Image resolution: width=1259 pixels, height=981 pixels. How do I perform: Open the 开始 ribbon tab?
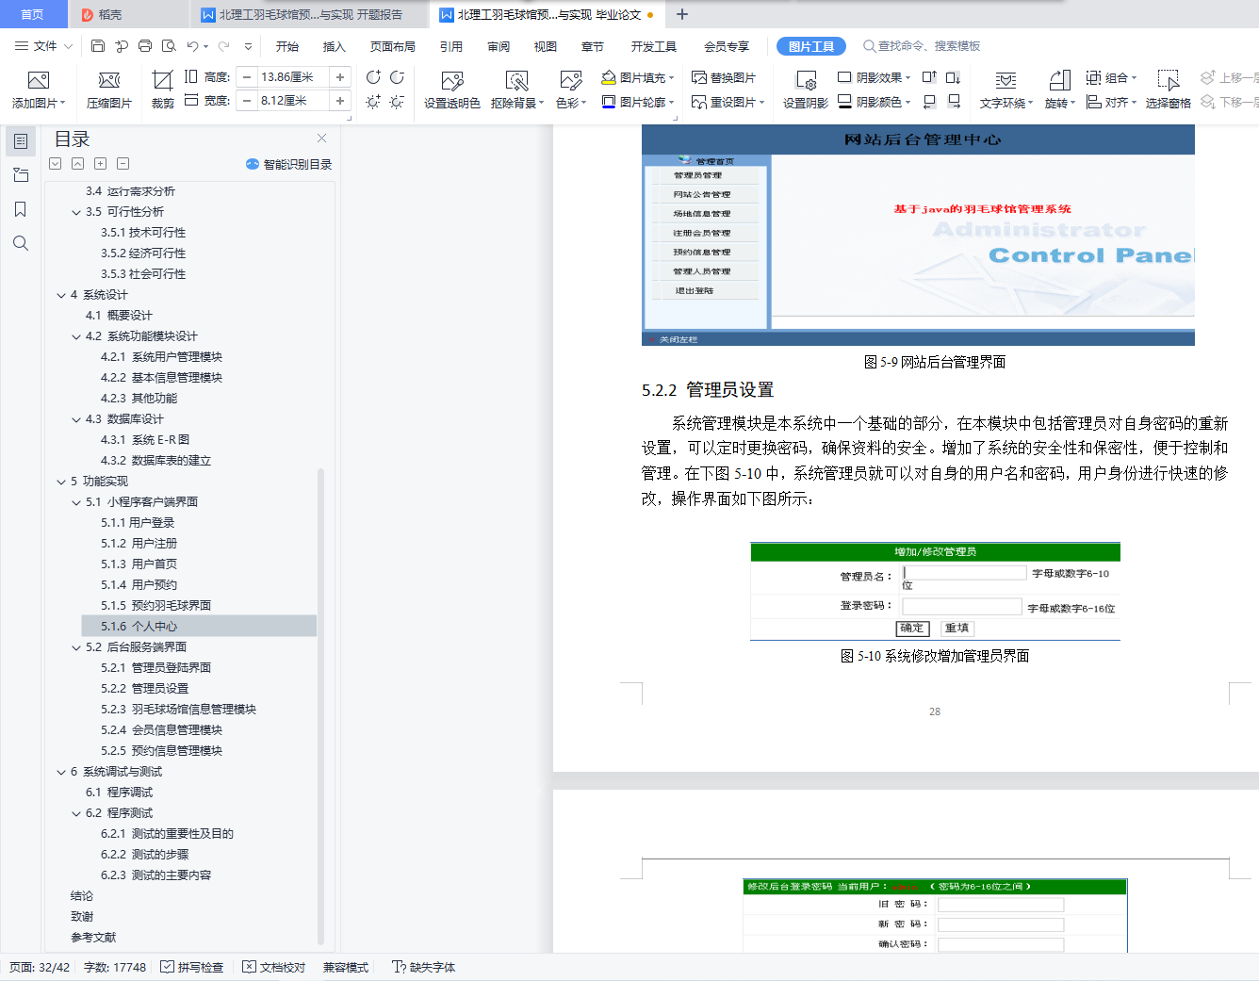click(287, 46)
